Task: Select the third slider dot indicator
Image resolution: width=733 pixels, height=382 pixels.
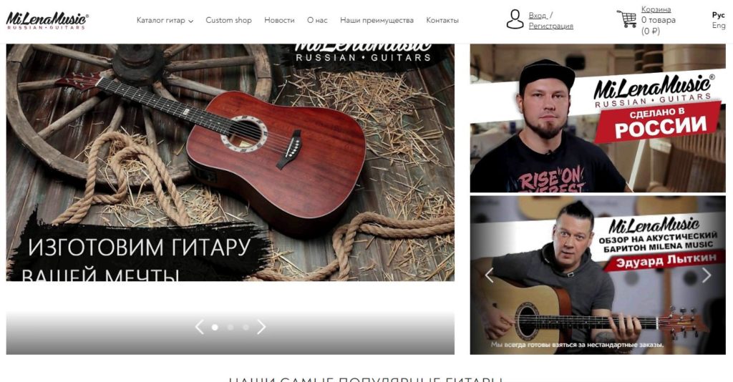Action: point(246,328)
